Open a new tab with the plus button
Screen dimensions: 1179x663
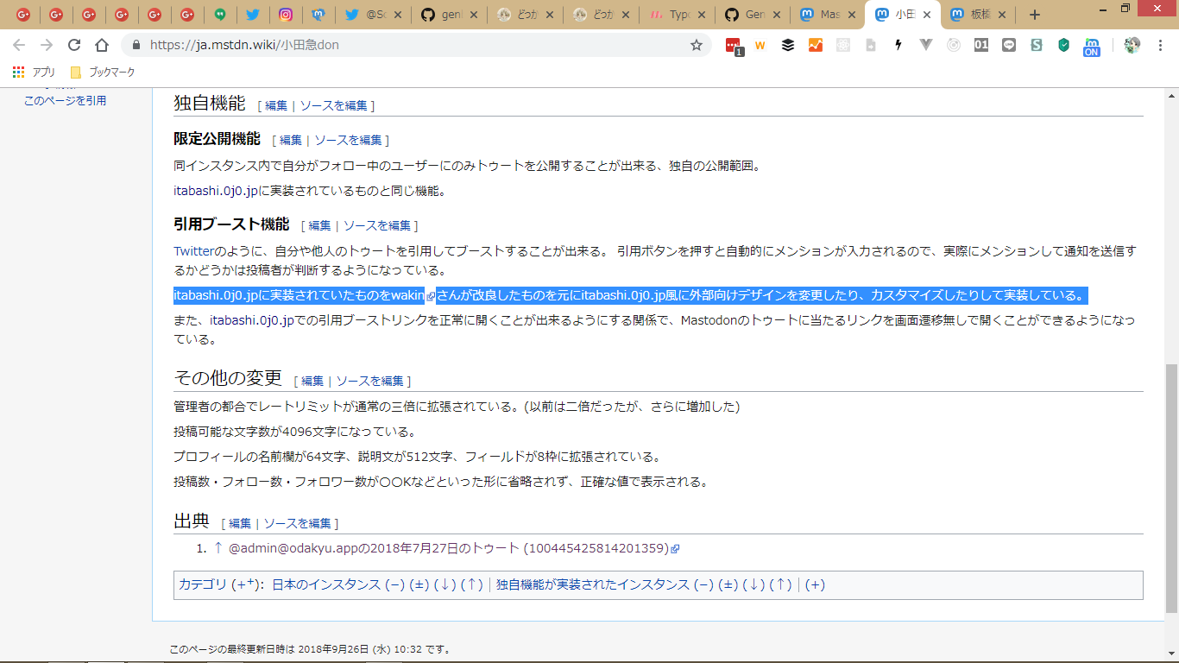click(x=1035, y=15)
